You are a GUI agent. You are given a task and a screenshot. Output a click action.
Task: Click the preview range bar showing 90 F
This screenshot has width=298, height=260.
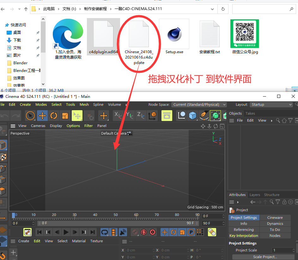(x=118, y=223)
